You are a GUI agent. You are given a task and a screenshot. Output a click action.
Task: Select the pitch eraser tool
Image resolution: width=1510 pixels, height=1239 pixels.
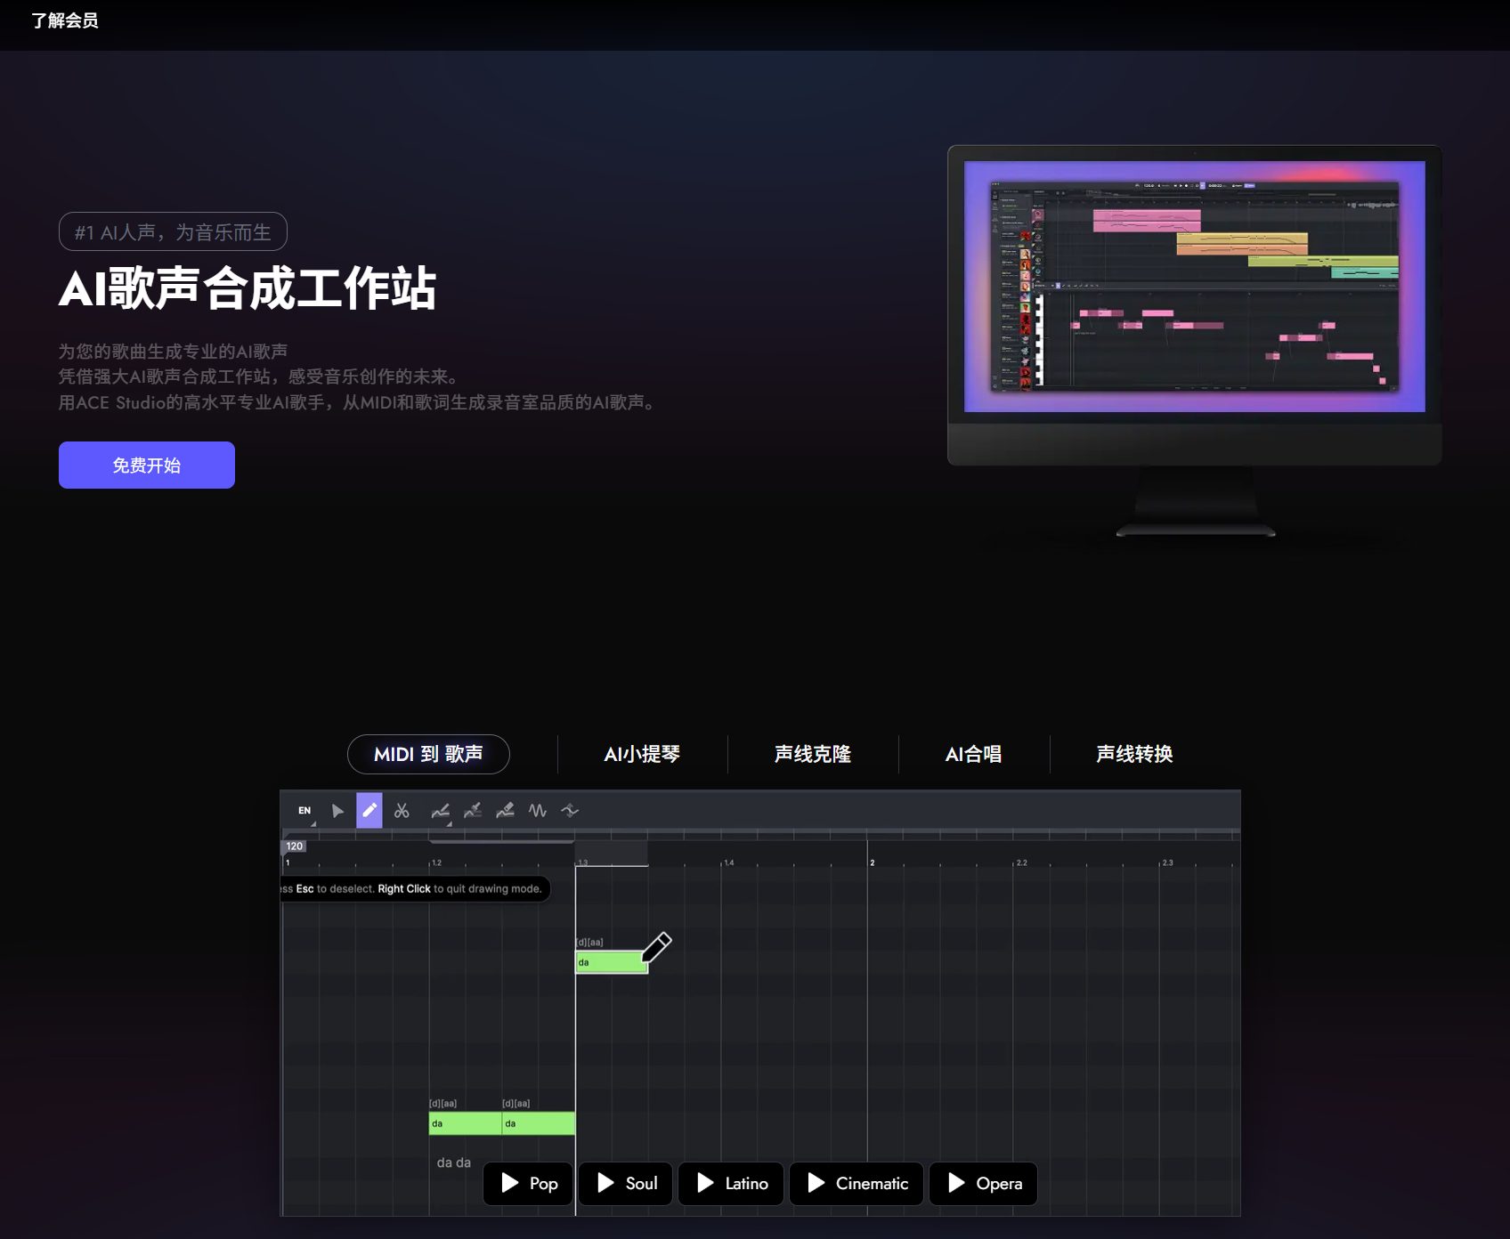point(505,811)
